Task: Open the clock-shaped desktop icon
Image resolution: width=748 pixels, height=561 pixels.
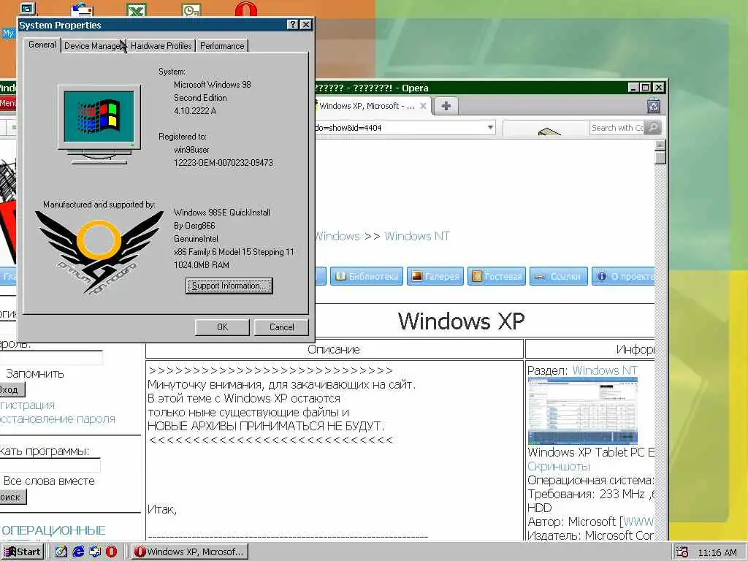Action: tap(192, 9)
